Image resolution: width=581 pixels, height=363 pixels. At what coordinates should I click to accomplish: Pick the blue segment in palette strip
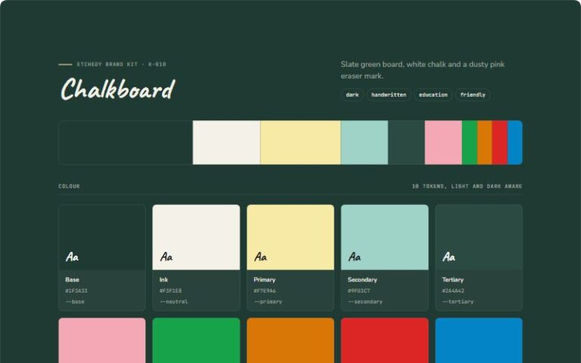click(515, 143)
